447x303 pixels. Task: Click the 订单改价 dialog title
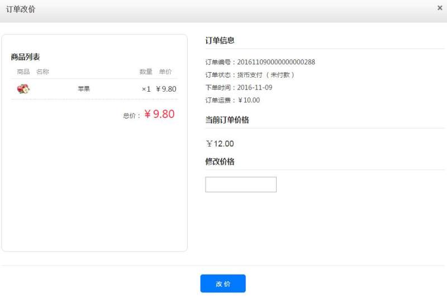[x=20, y=10]
